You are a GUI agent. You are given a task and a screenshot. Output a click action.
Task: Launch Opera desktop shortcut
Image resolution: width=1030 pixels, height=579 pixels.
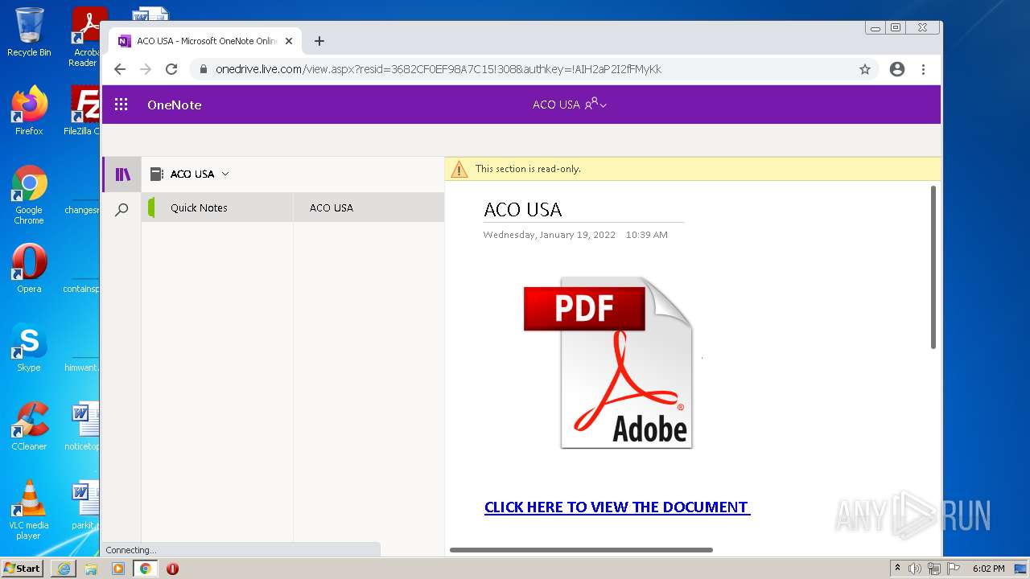pyautogui.click(x=29, y=269)
